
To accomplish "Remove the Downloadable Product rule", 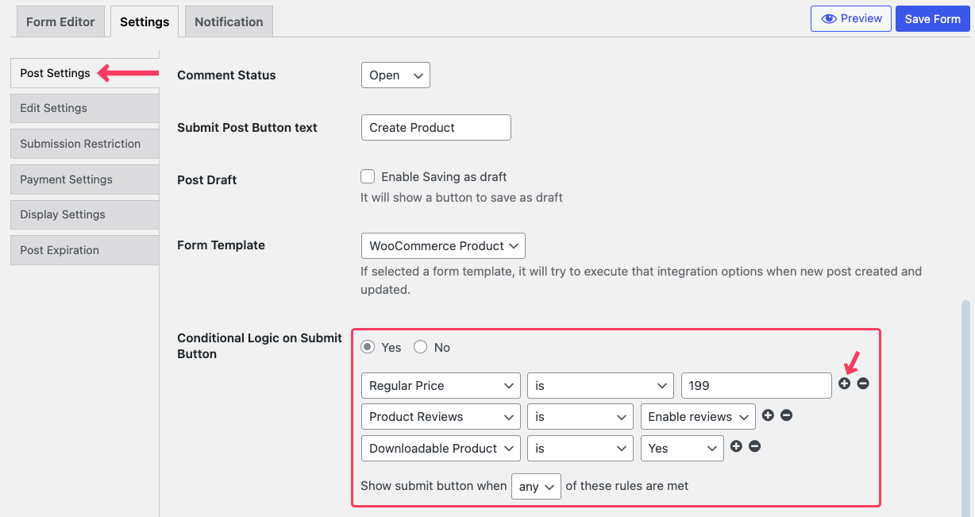I will pos(755,446).
